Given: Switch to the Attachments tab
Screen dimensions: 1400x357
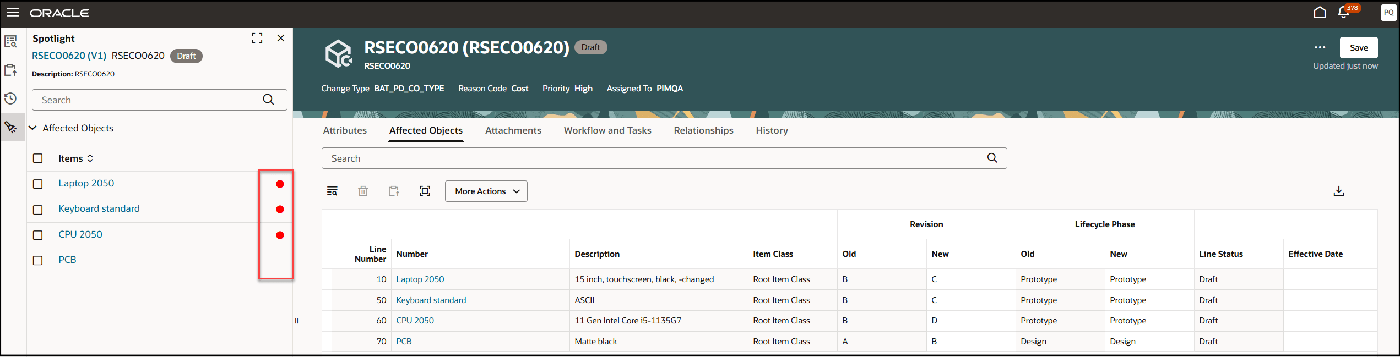Looking at the screenshot, I should click(513, 130).
